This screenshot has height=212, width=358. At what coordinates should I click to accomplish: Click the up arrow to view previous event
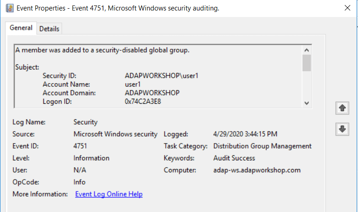tap(342, 108)
